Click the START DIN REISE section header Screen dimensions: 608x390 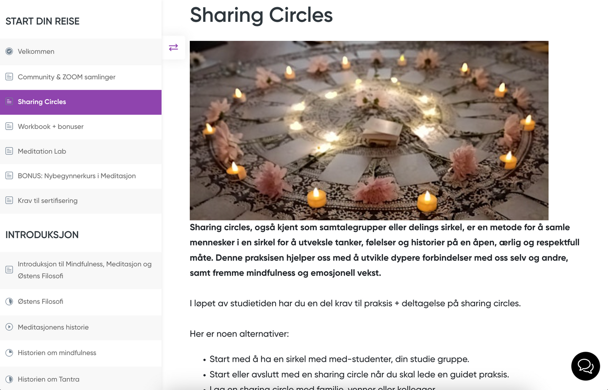coord(42,21)
